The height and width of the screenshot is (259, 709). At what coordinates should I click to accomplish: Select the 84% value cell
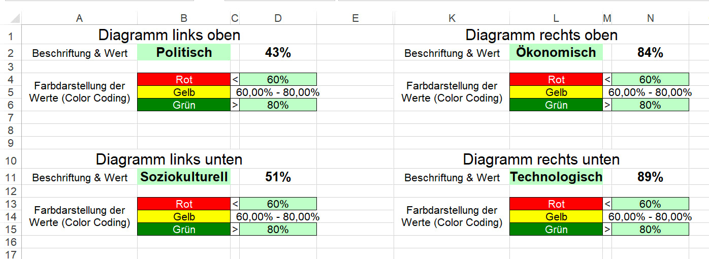coord(651,52)
